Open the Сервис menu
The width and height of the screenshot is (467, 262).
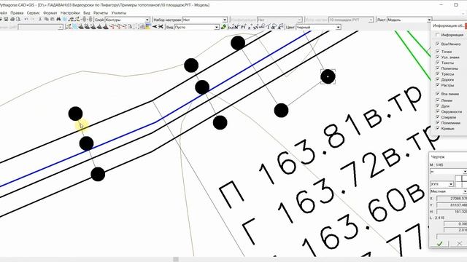pyautogui.click(x=33, y=13)
